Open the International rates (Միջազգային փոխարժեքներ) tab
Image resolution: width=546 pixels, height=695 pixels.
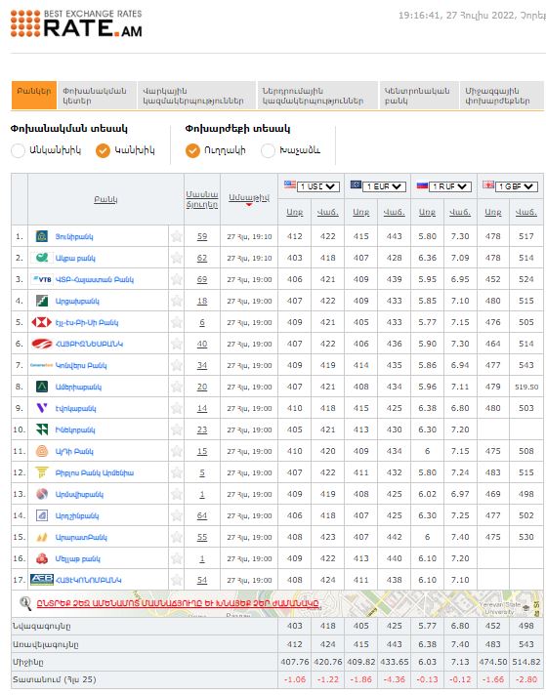[x=502, y=95]
